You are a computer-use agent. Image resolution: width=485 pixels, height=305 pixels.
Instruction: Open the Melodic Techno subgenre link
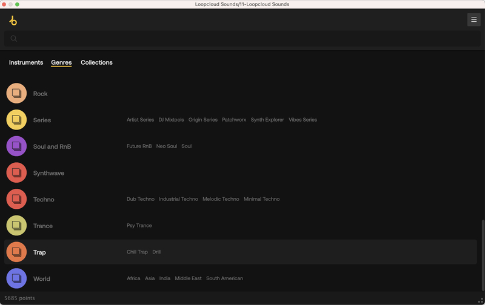(221, 199)
